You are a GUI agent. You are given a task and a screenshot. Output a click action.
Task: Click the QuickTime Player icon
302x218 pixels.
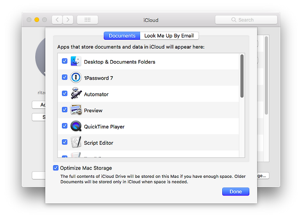(x=76, y=126)
